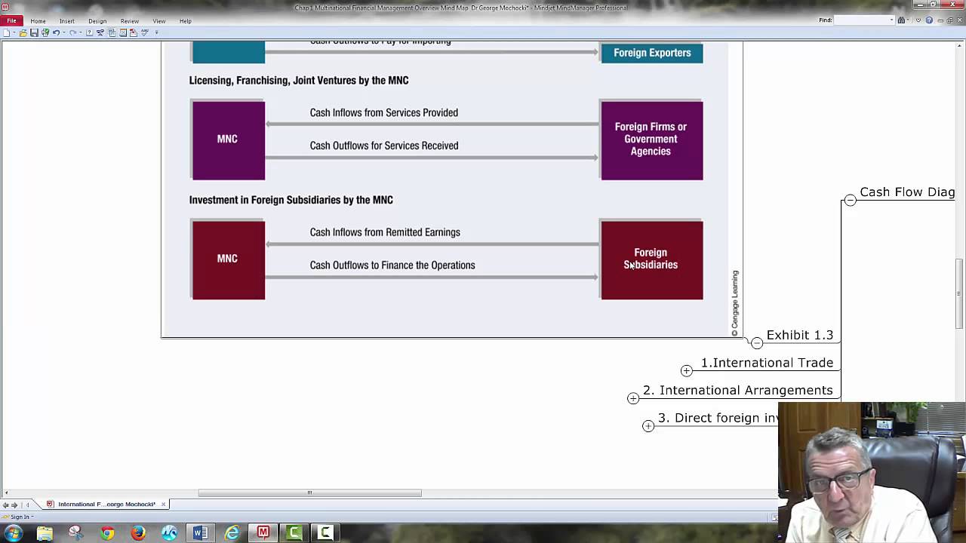The height and width of the screenshot is (543, 966).
Task: Switch to the Home ribbon tab
Action: tap(38, 21)
